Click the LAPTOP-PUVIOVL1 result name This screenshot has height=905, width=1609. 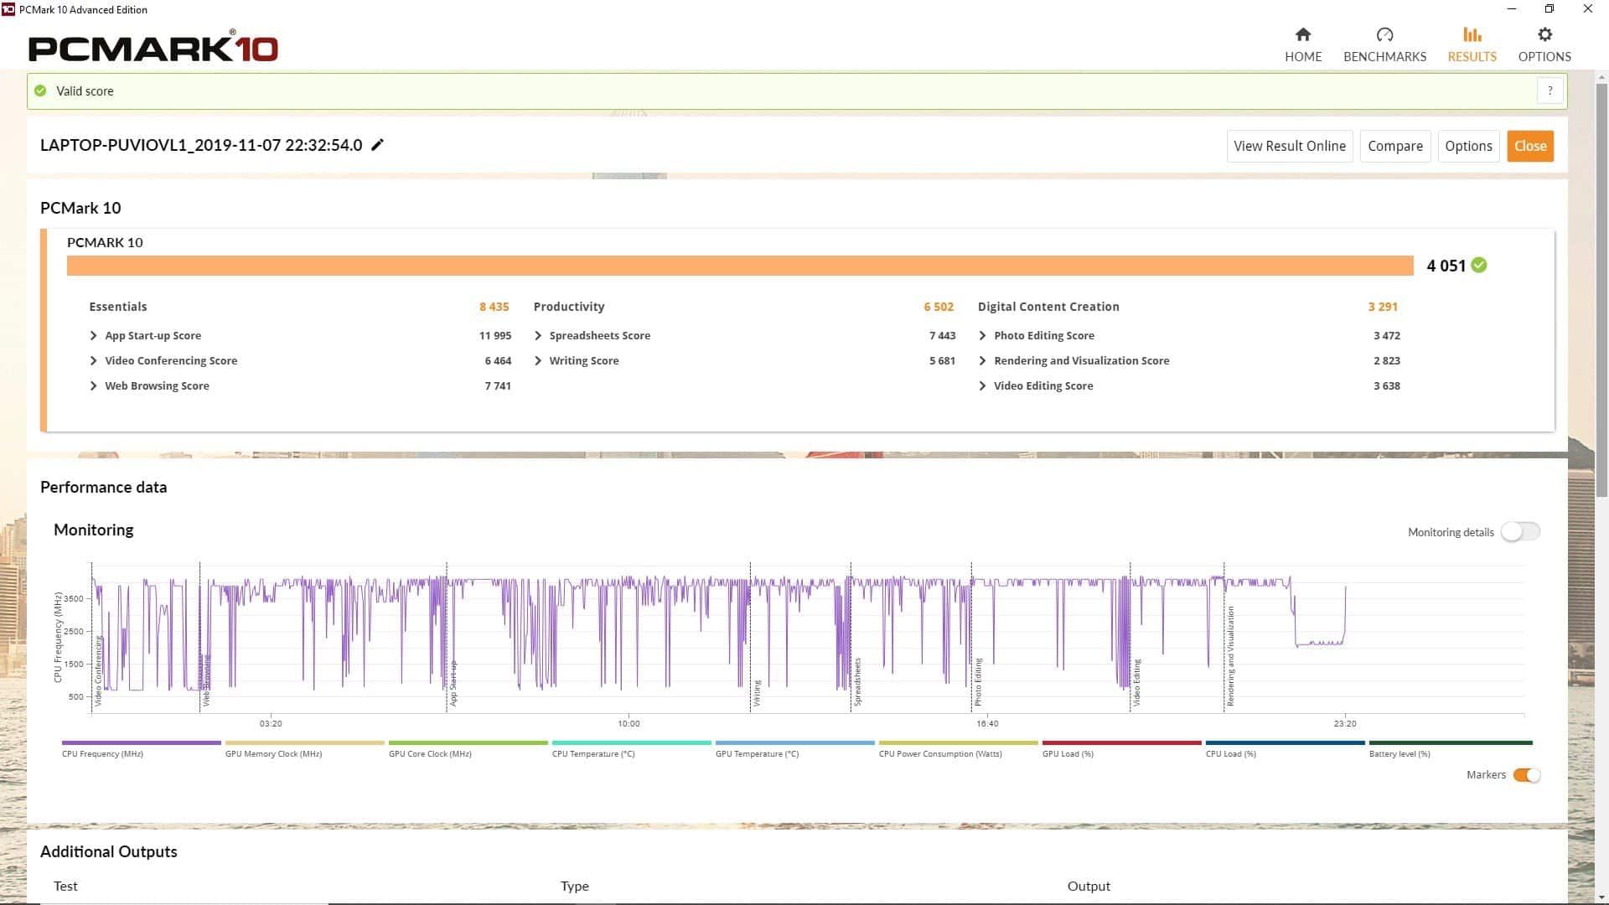tap(201, 145)
